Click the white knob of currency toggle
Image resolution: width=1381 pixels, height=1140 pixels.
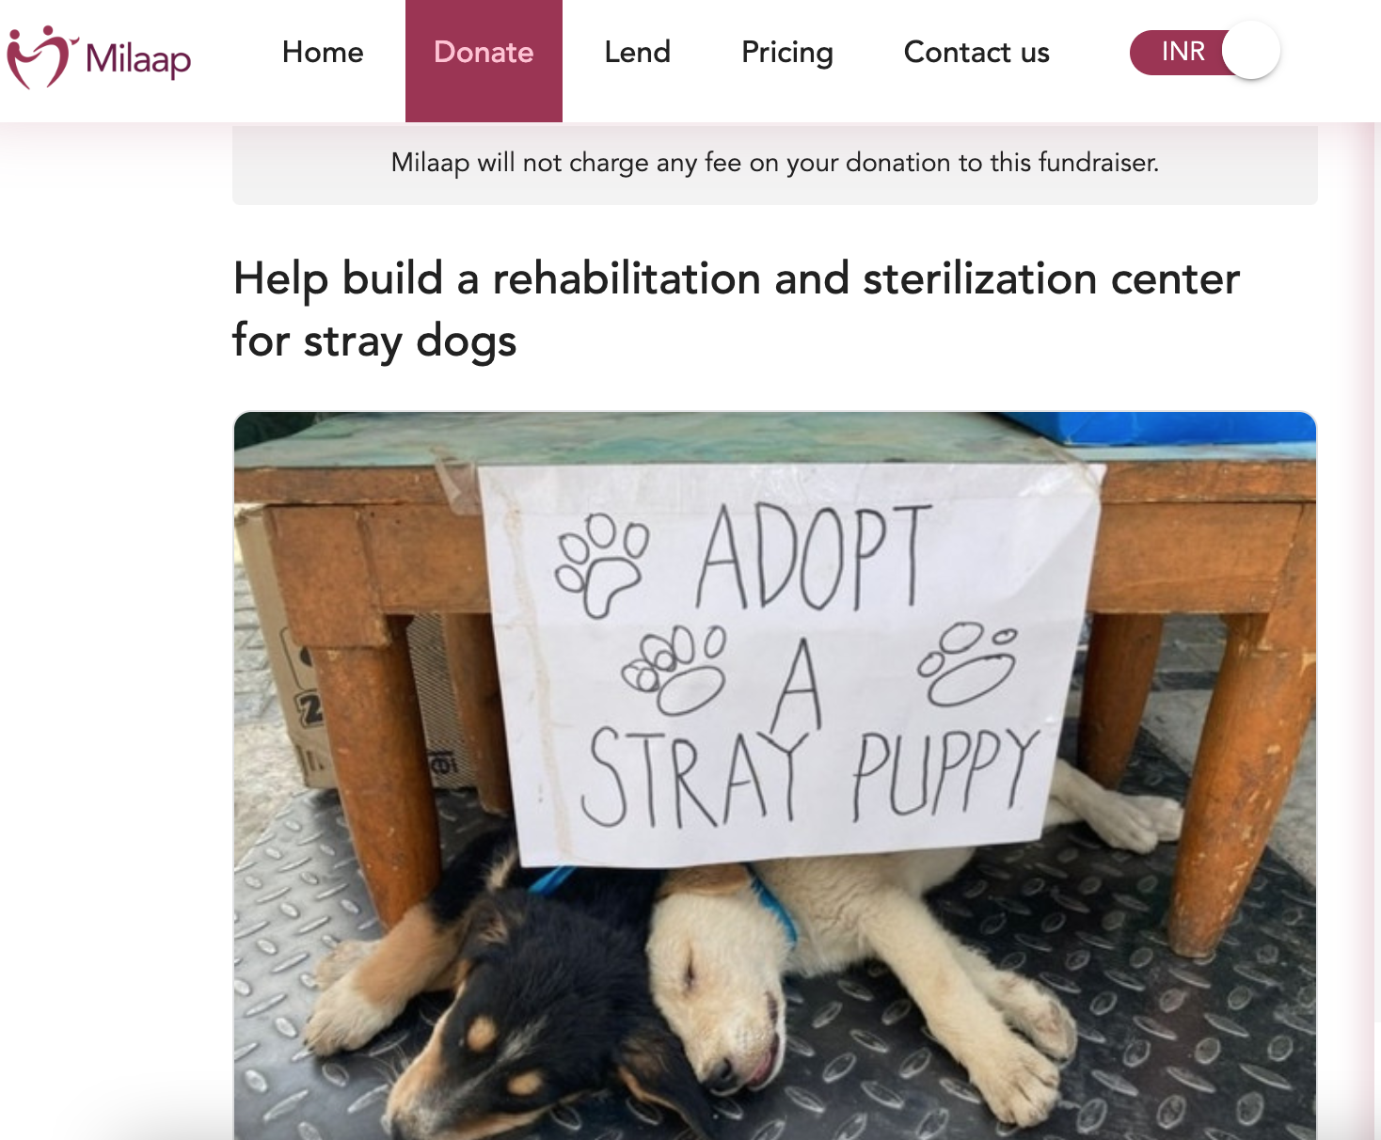point(1251,52)
